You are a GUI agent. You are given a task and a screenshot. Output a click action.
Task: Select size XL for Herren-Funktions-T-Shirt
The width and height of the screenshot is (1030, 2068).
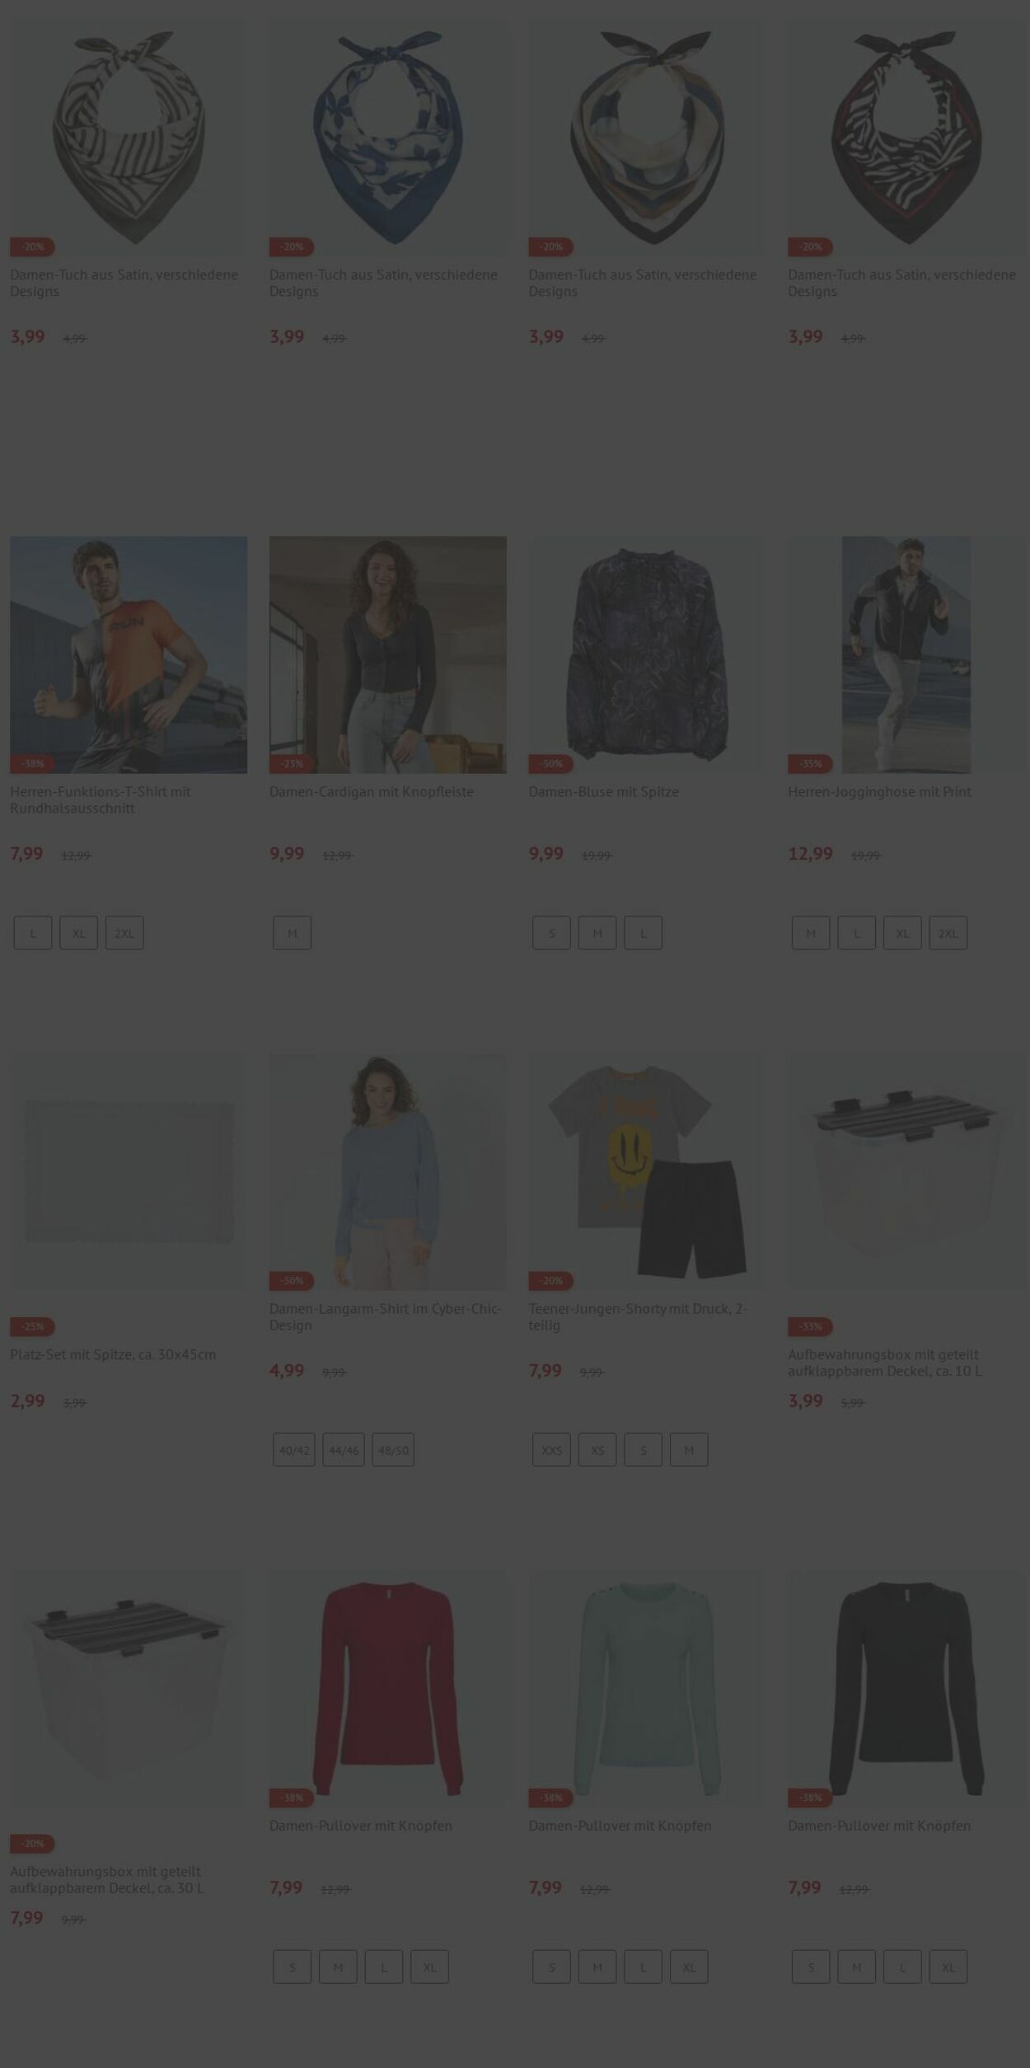pyautogui.click(x=78, y=933)
